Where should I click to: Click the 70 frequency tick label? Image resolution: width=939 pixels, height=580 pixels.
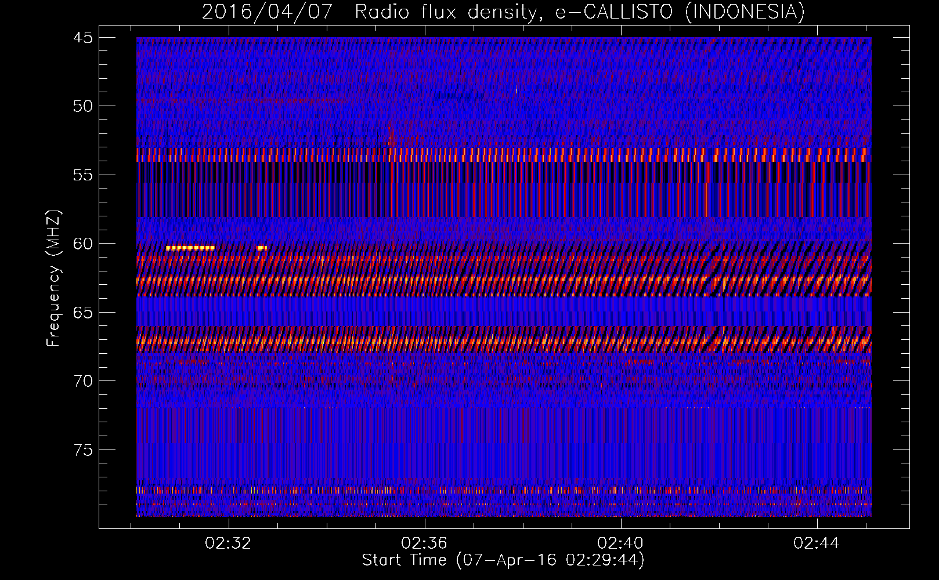tap(83, 381)
